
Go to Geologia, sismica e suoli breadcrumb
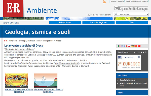[29, 41]
